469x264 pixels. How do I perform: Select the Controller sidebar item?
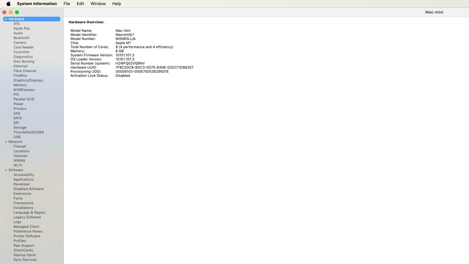22,52
